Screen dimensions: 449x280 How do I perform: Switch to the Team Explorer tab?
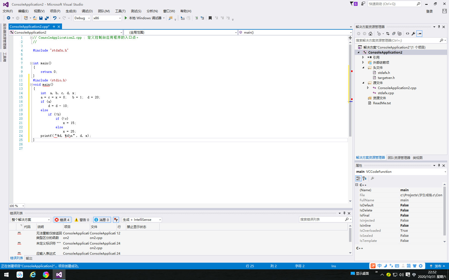click(399, 158)
